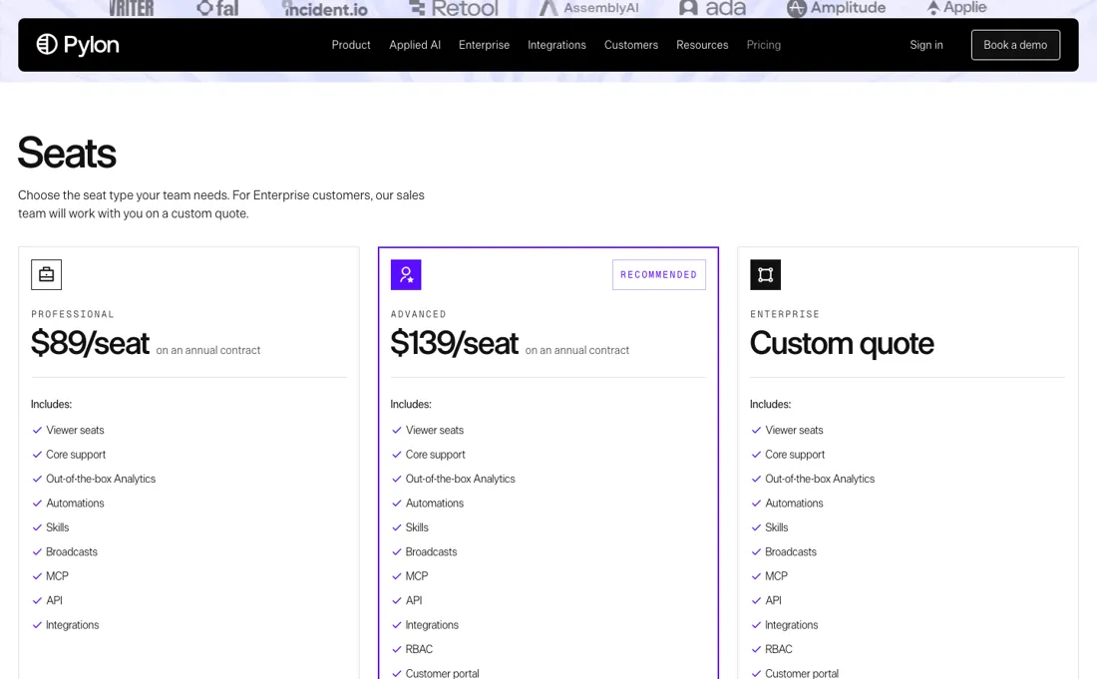Click Out-of-the-box Analytics in the Professional plan
1097x679 pixels.
[x=101, y=479]
